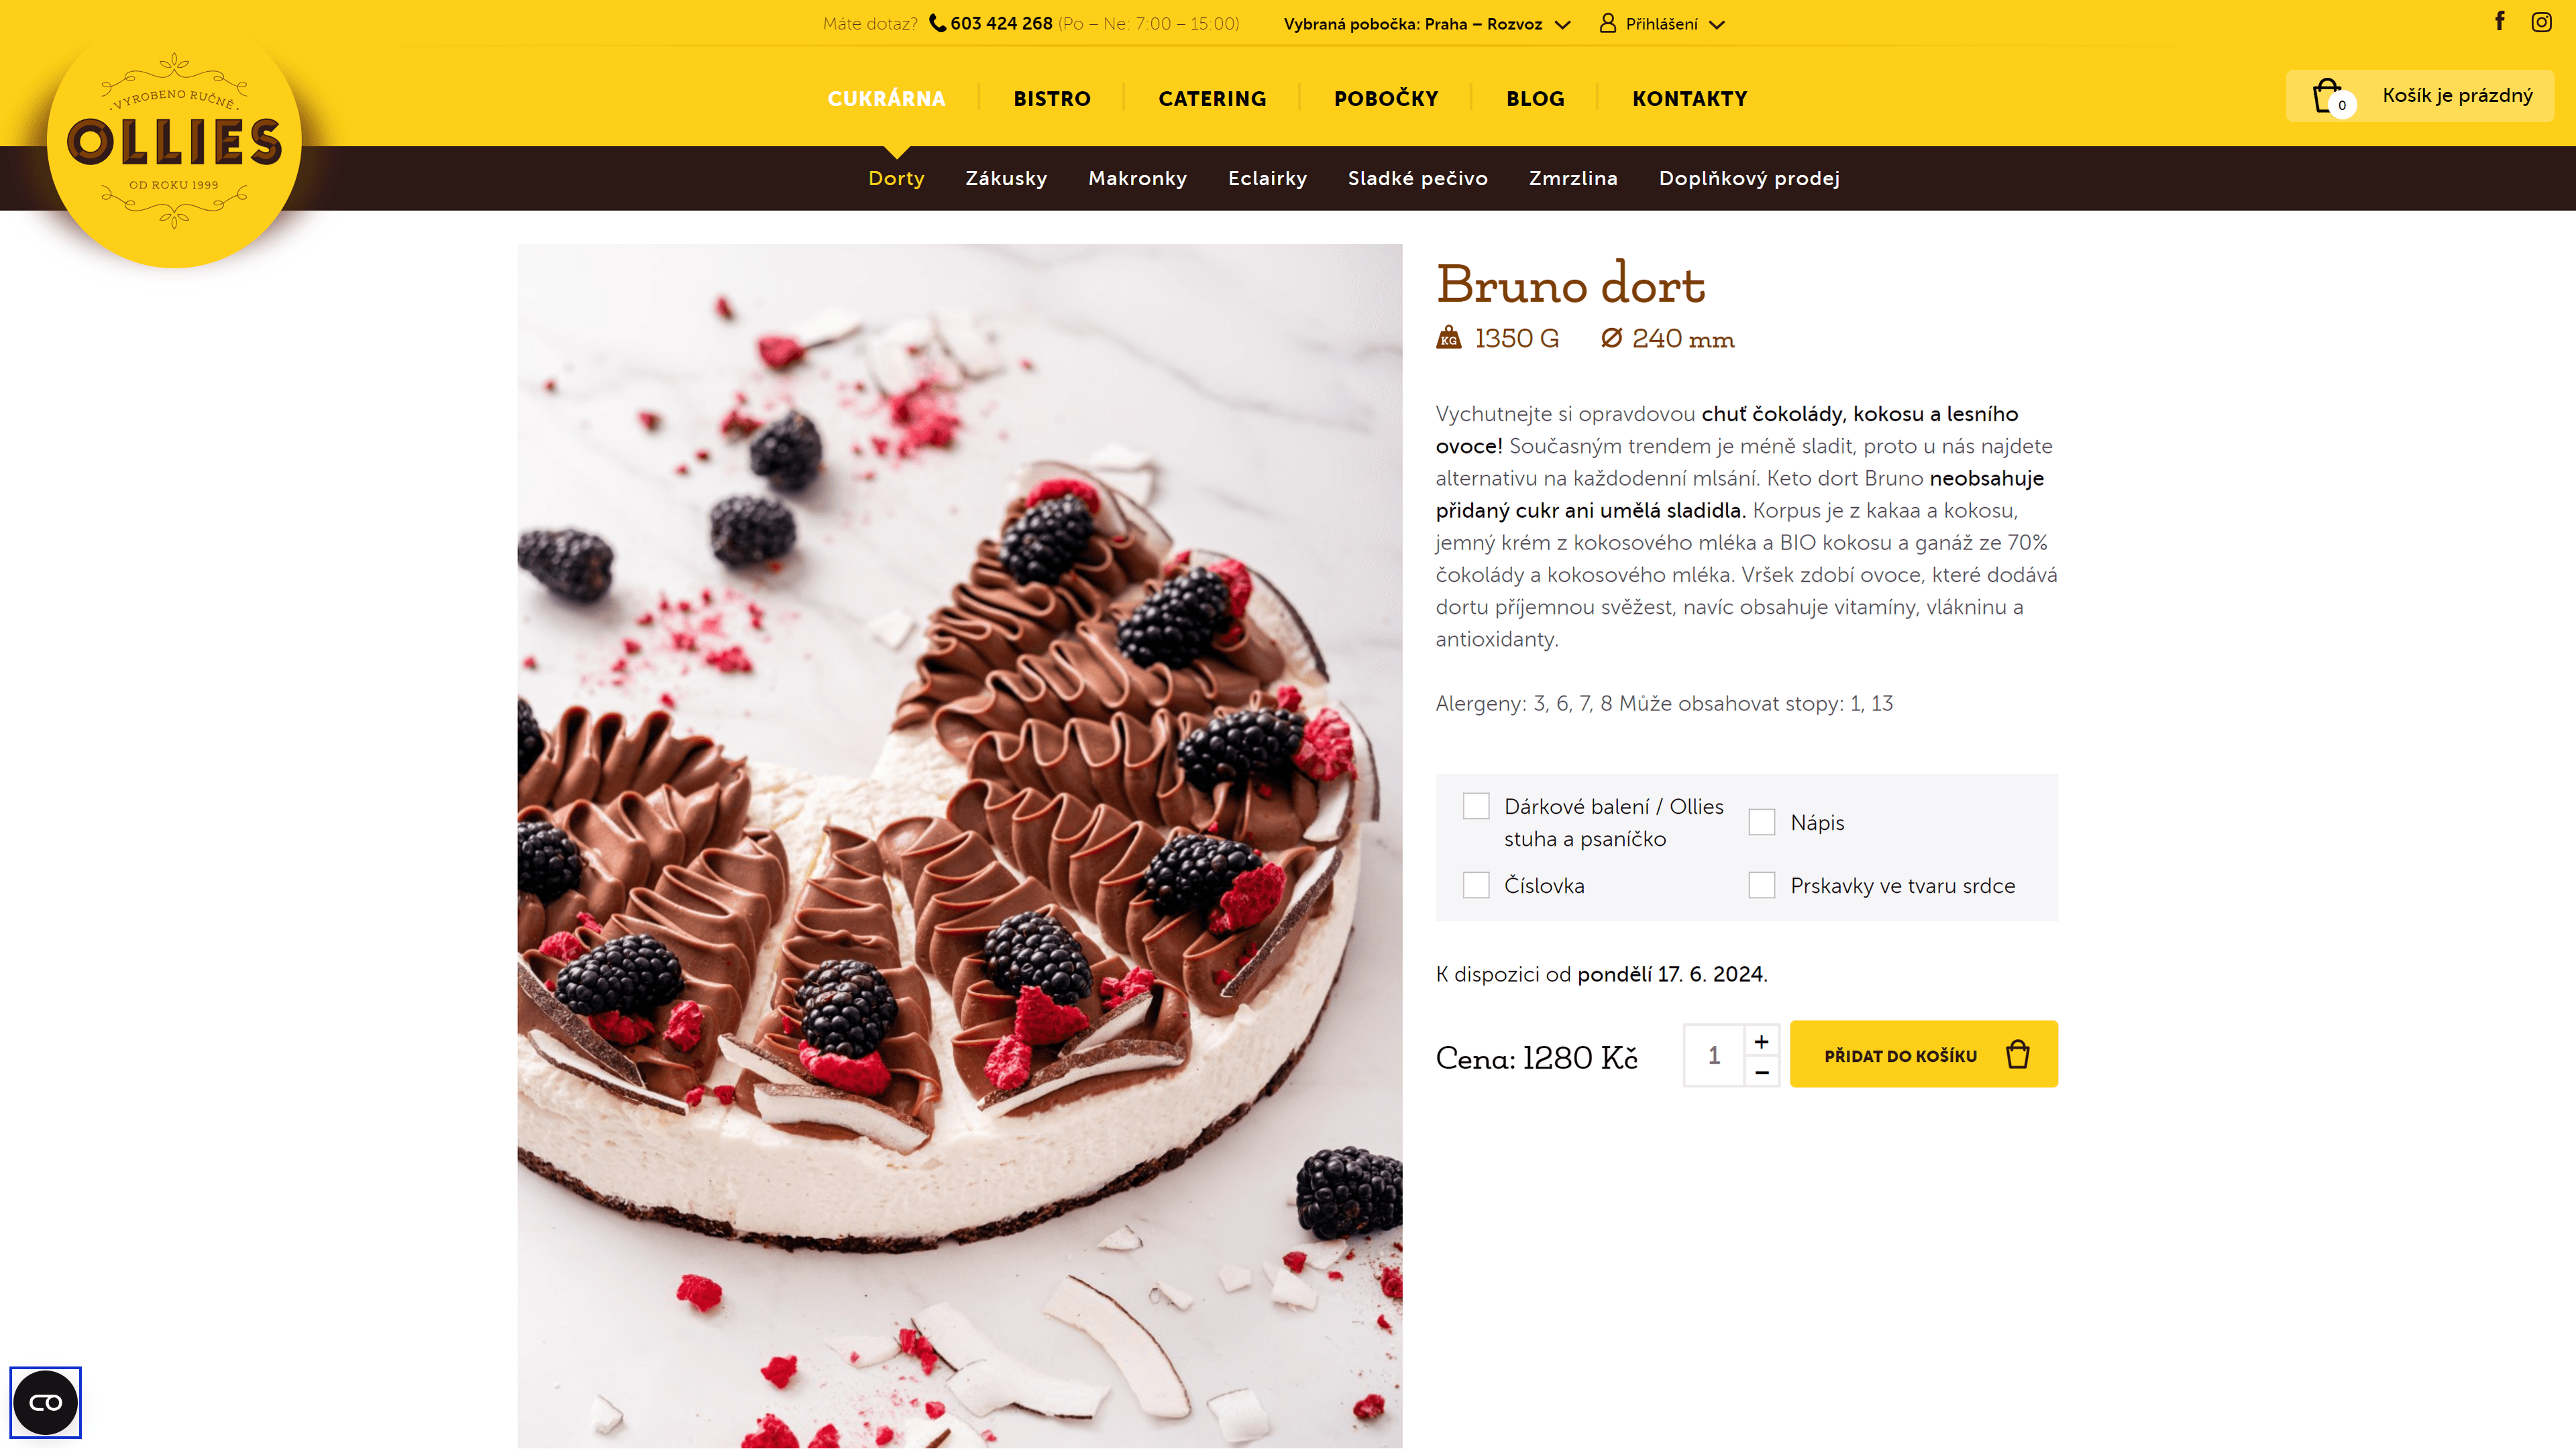Click the Přidat do košíku button
The width and height of the screenshot is (2576, 1449).
pyautogui.click(x=1924, y=1054)
